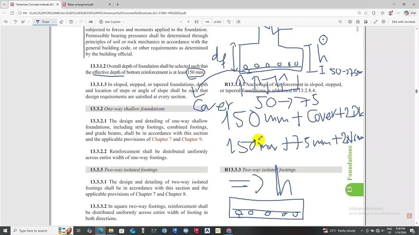Click the vertical scrollbar thumb
Viewport: 419px width, 235px height.
coord(417,92)
